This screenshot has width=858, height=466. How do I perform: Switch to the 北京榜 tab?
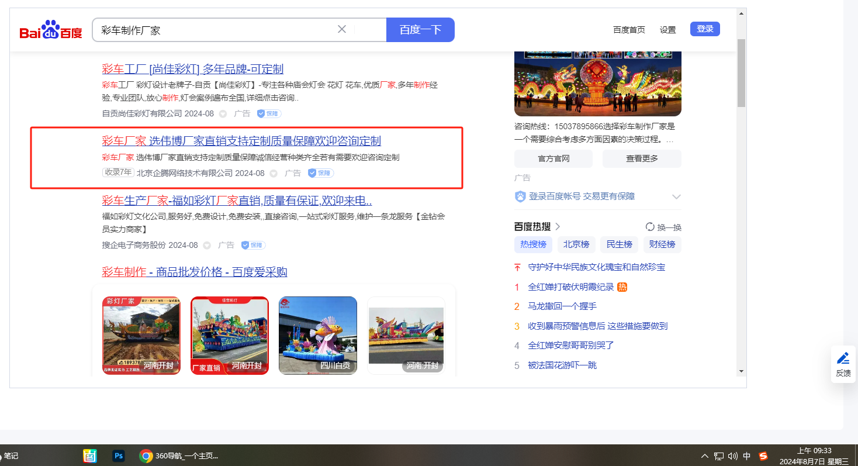(576, 244)
